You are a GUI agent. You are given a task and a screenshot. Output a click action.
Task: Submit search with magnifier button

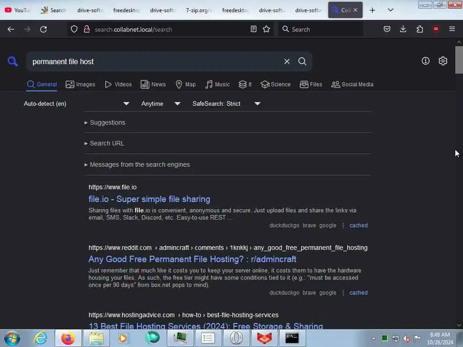(302, 61)
